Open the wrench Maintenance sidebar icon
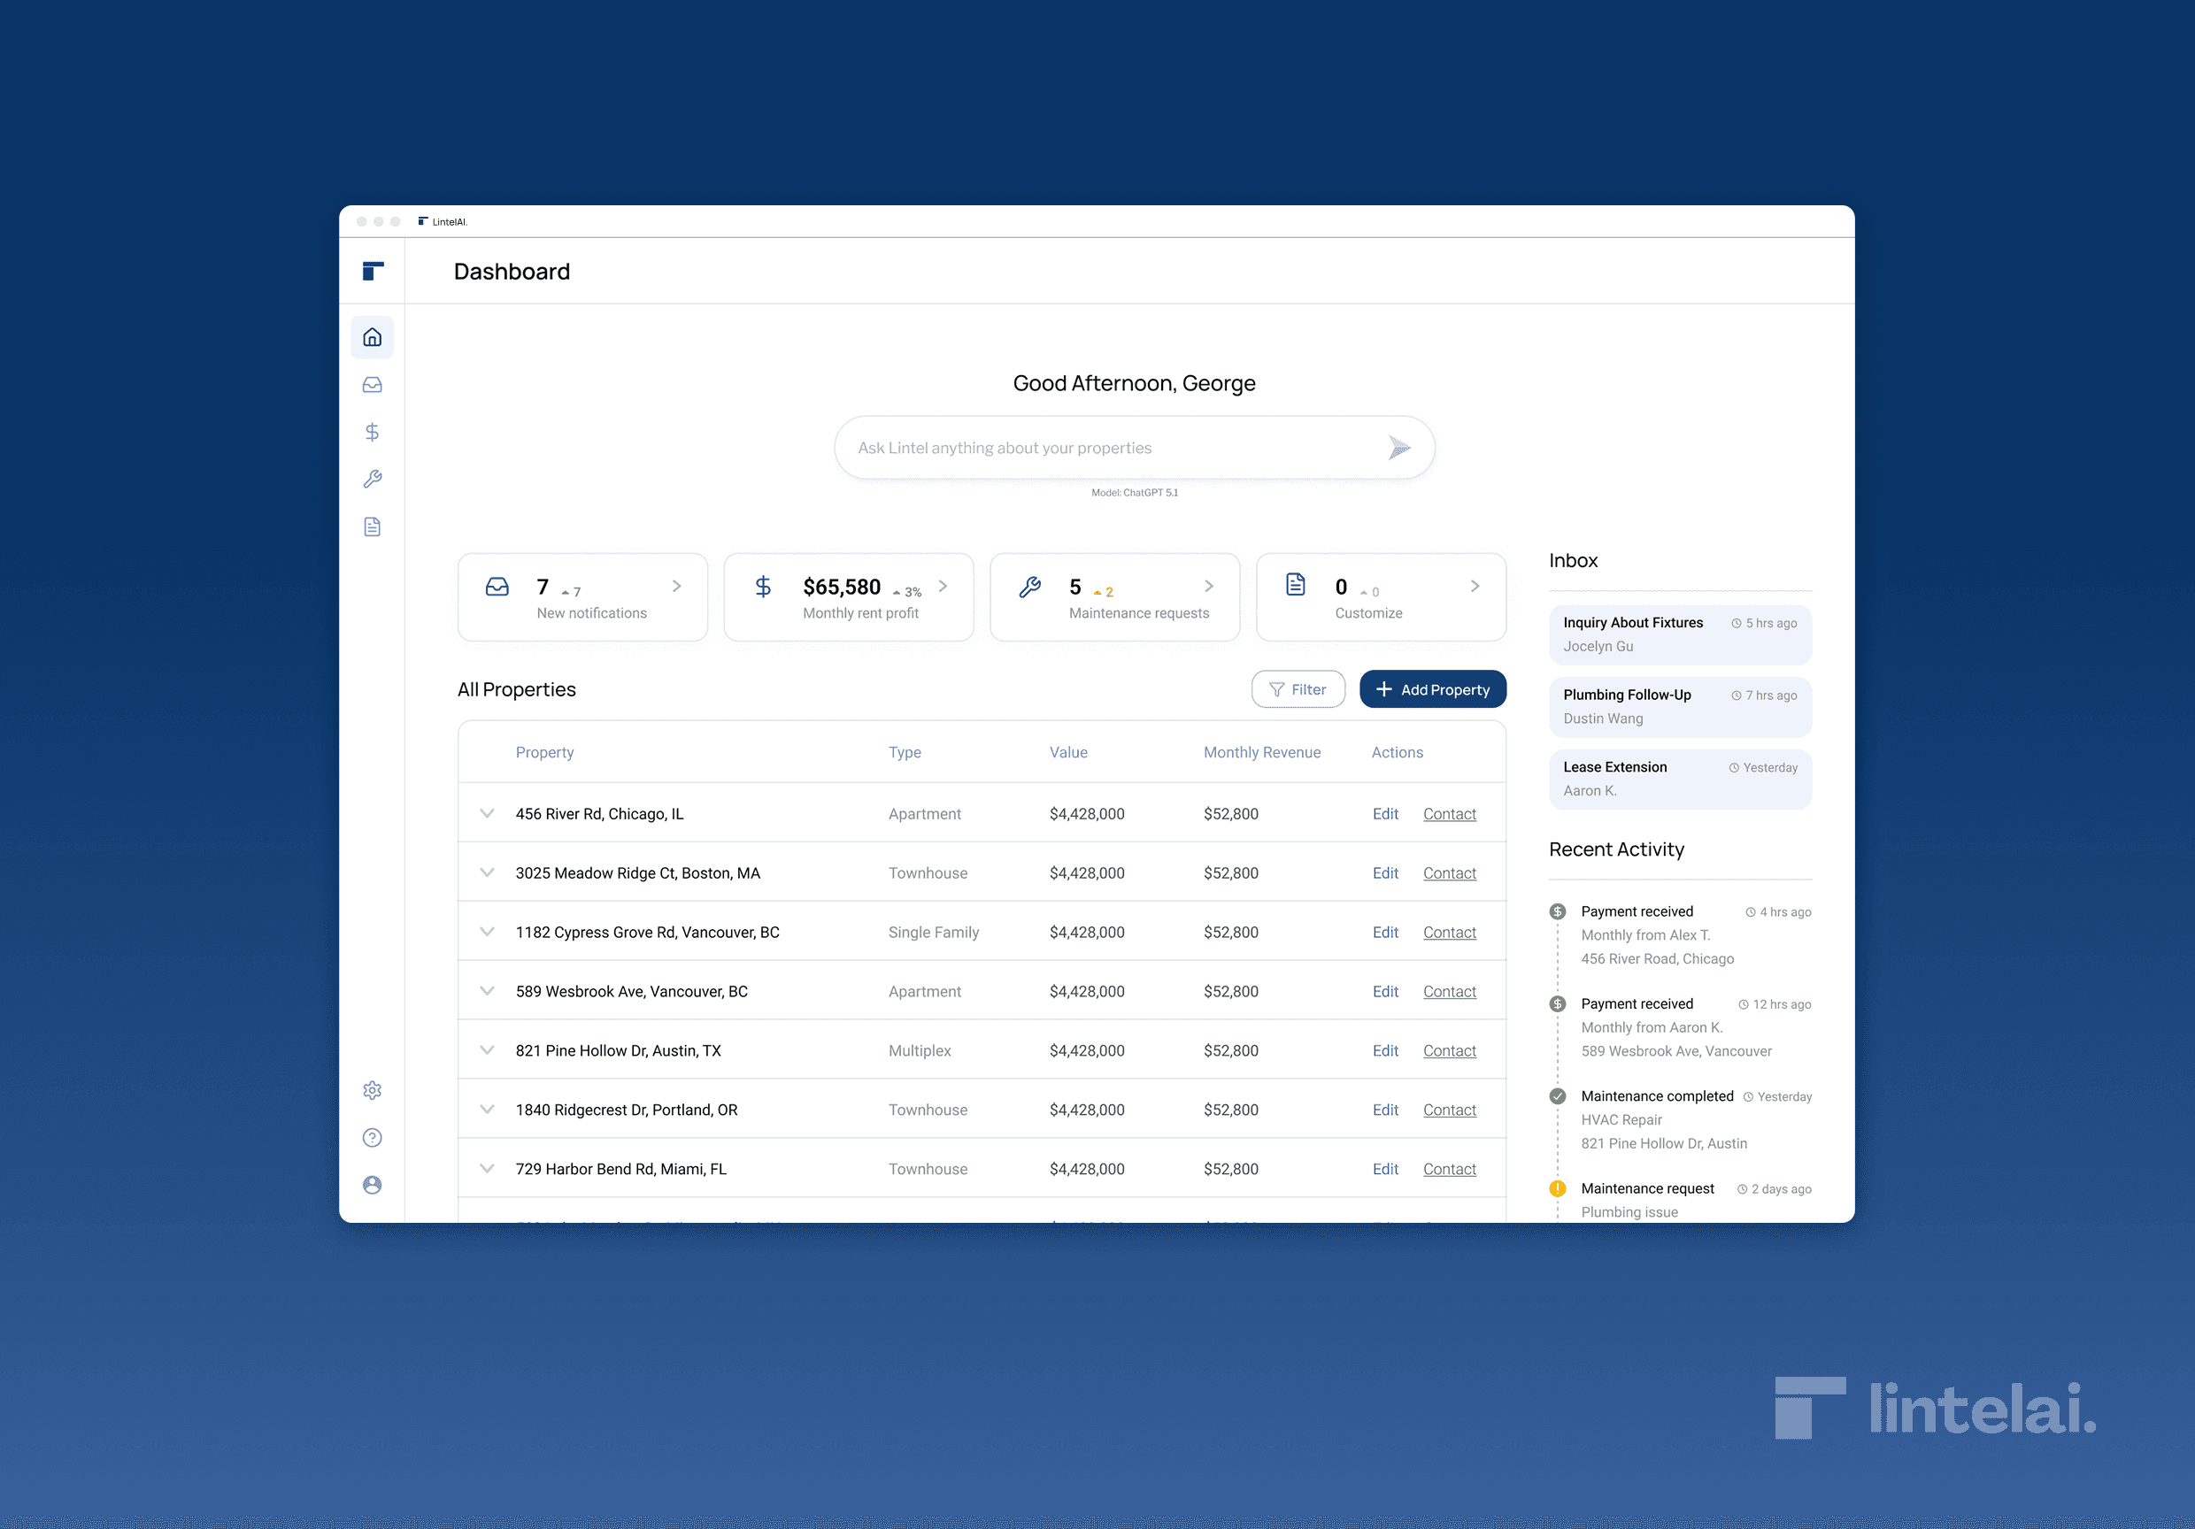Image resolution: width=2195 pixels, height=1529 pixels. pos(372,479)
